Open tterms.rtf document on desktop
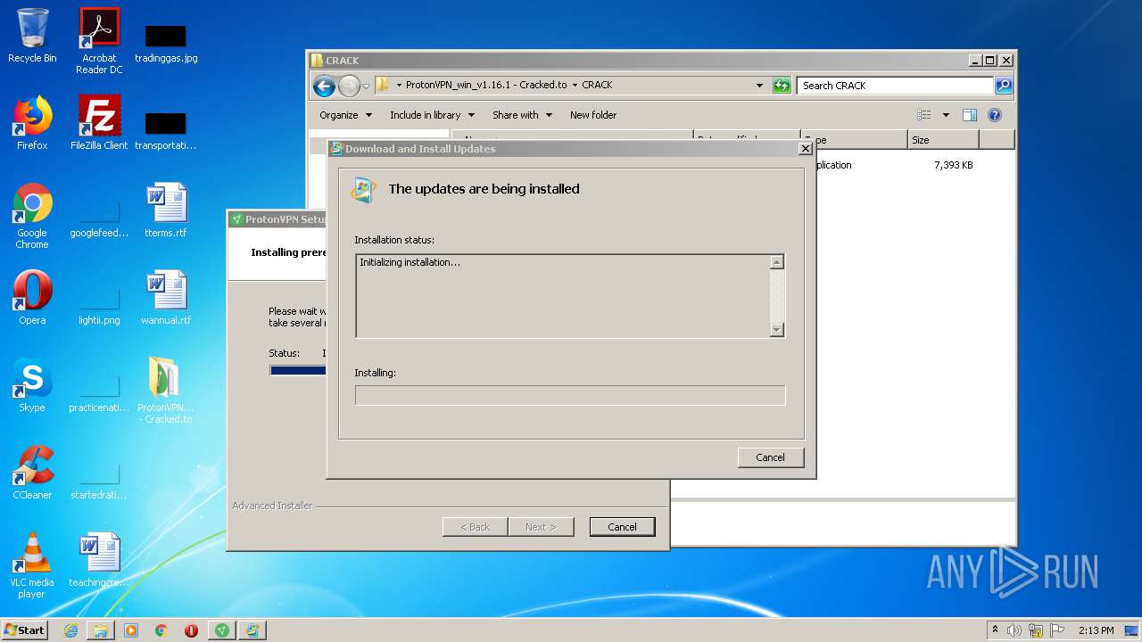 [166, 210]
